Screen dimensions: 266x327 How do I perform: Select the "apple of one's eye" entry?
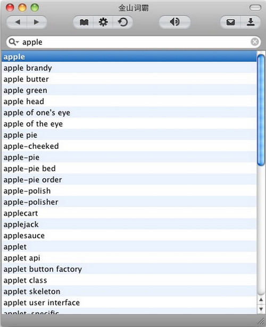pos(129,113)
